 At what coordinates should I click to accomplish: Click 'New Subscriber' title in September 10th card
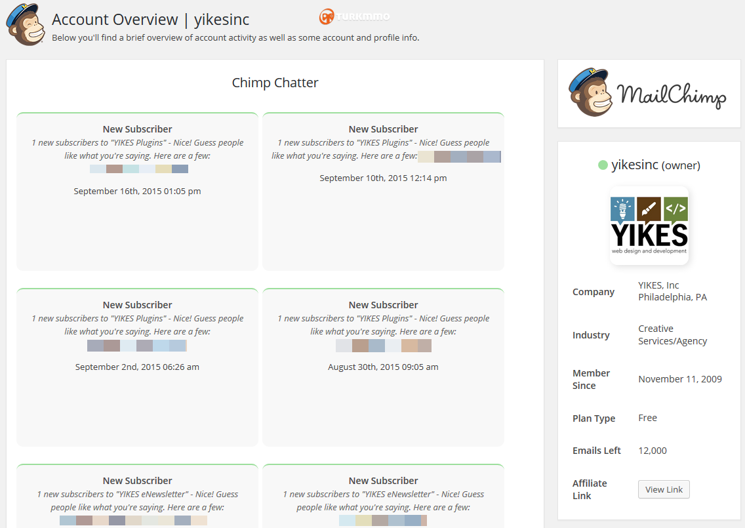tap(384, 129)
